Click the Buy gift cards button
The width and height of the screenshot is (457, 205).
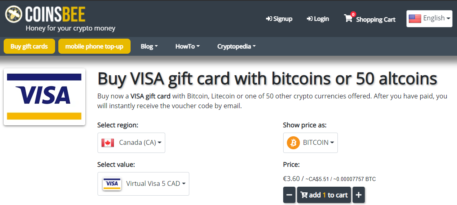coord(29,46)
